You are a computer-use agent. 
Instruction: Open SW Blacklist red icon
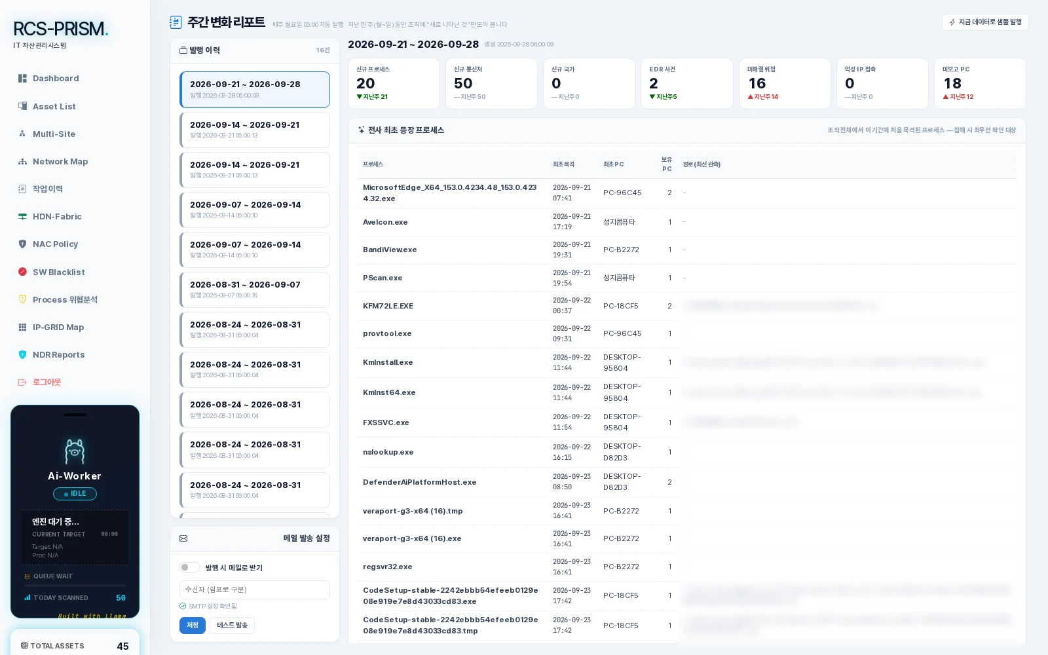[x=22, y=272]
